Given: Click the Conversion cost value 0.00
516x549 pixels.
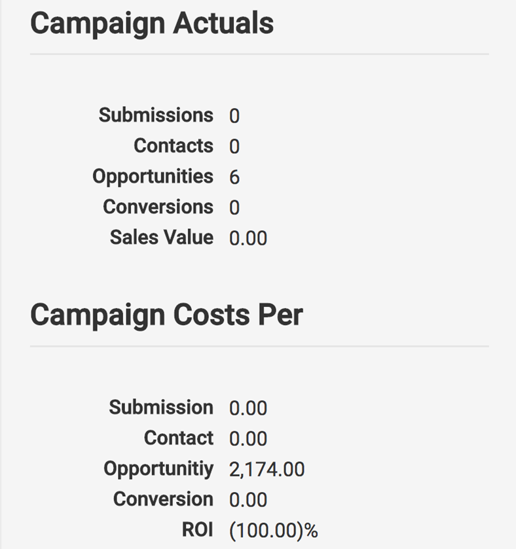Looking at the screenshot, I should pyautogui.click(x=248, y=500).
